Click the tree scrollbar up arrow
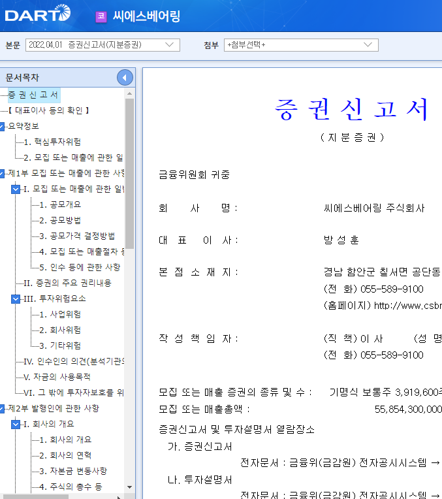The width and height of the screenshot is (442, 499). (x=129, y=93)
